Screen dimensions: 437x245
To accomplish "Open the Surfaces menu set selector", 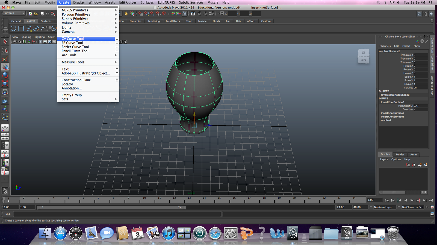I will tap(14, 13).
